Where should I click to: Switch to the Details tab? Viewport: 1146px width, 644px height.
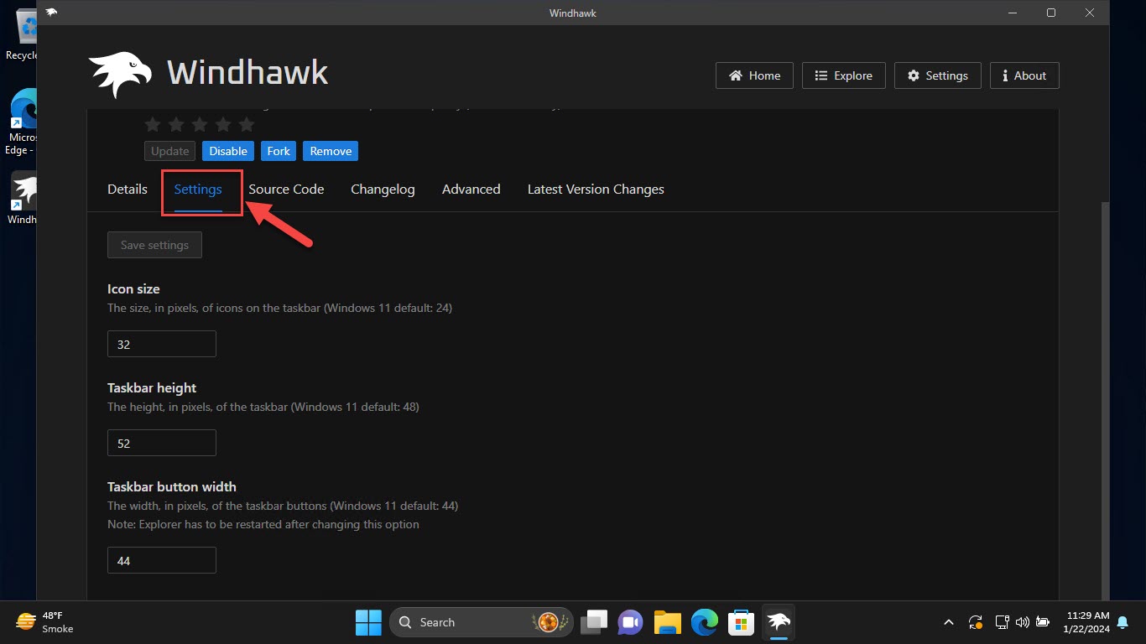click(x=128, y=190)
